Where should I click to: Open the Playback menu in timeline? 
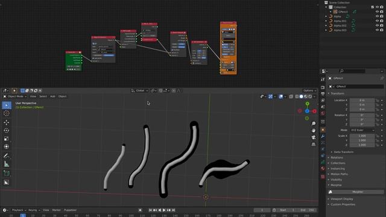pos(19,210)
